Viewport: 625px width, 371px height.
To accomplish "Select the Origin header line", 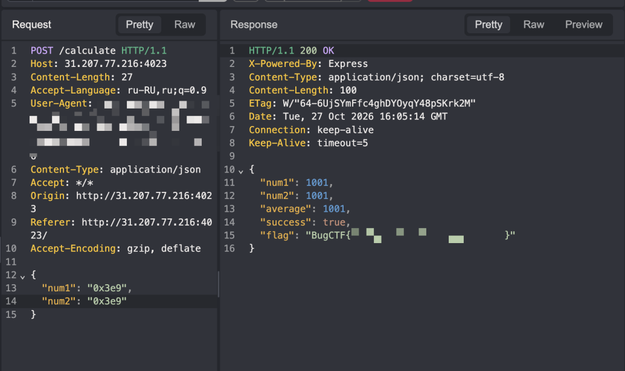I will [x=121, y=202].
